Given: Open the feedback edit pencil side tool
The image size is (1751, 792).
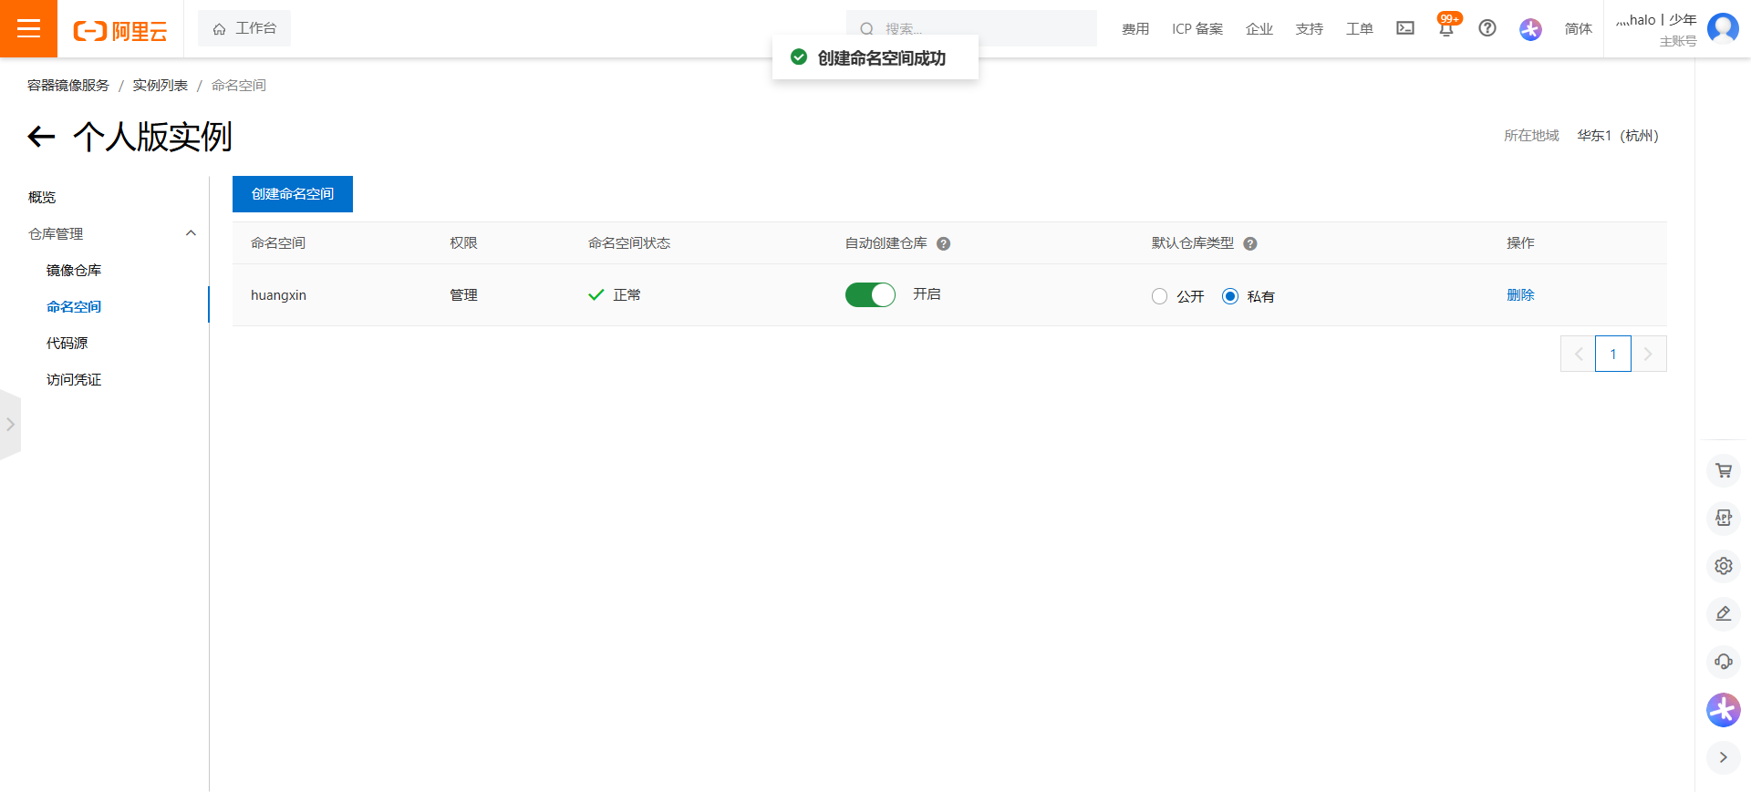Looking at the screenshot, I should coord(1724,613).
